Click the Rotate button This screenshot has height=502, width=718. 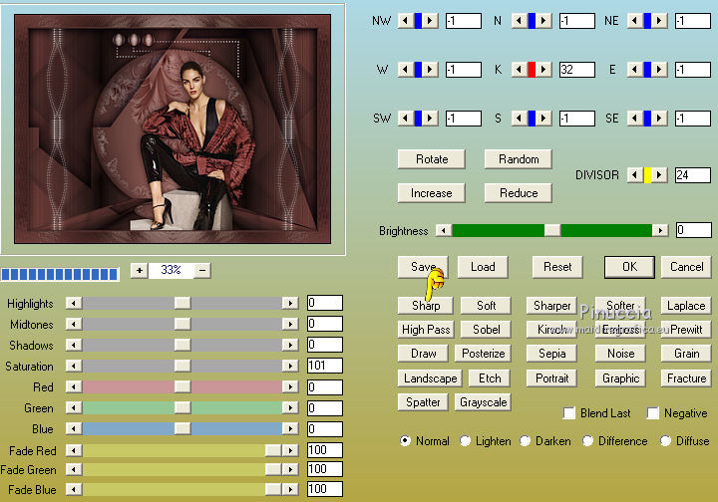click(432, 159)
